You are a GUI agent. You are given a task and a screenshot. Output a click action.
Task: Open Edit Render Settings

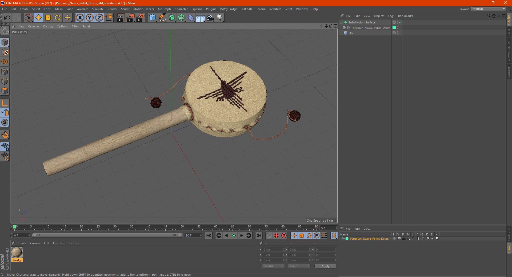click(140, 18)
